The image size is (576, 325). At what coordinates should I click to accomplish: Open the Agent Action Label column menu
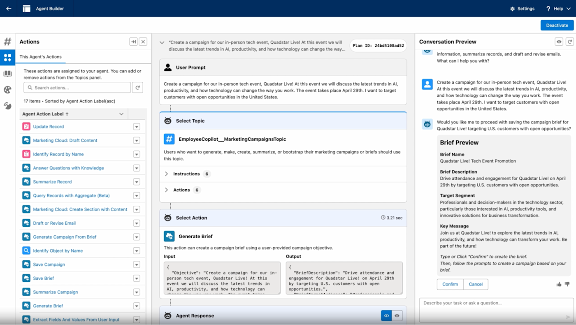121,114
